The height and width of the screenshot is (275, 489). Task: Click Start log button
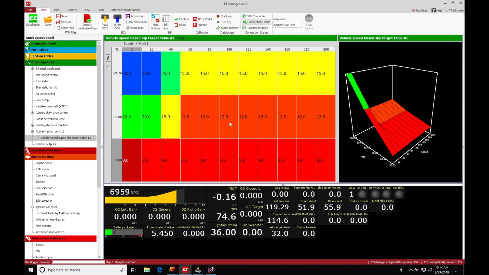click(224, 16)
